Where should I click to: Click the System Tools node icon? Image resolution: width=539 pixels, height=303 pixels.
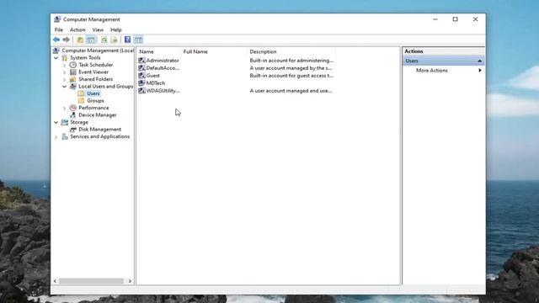point(65,58)
